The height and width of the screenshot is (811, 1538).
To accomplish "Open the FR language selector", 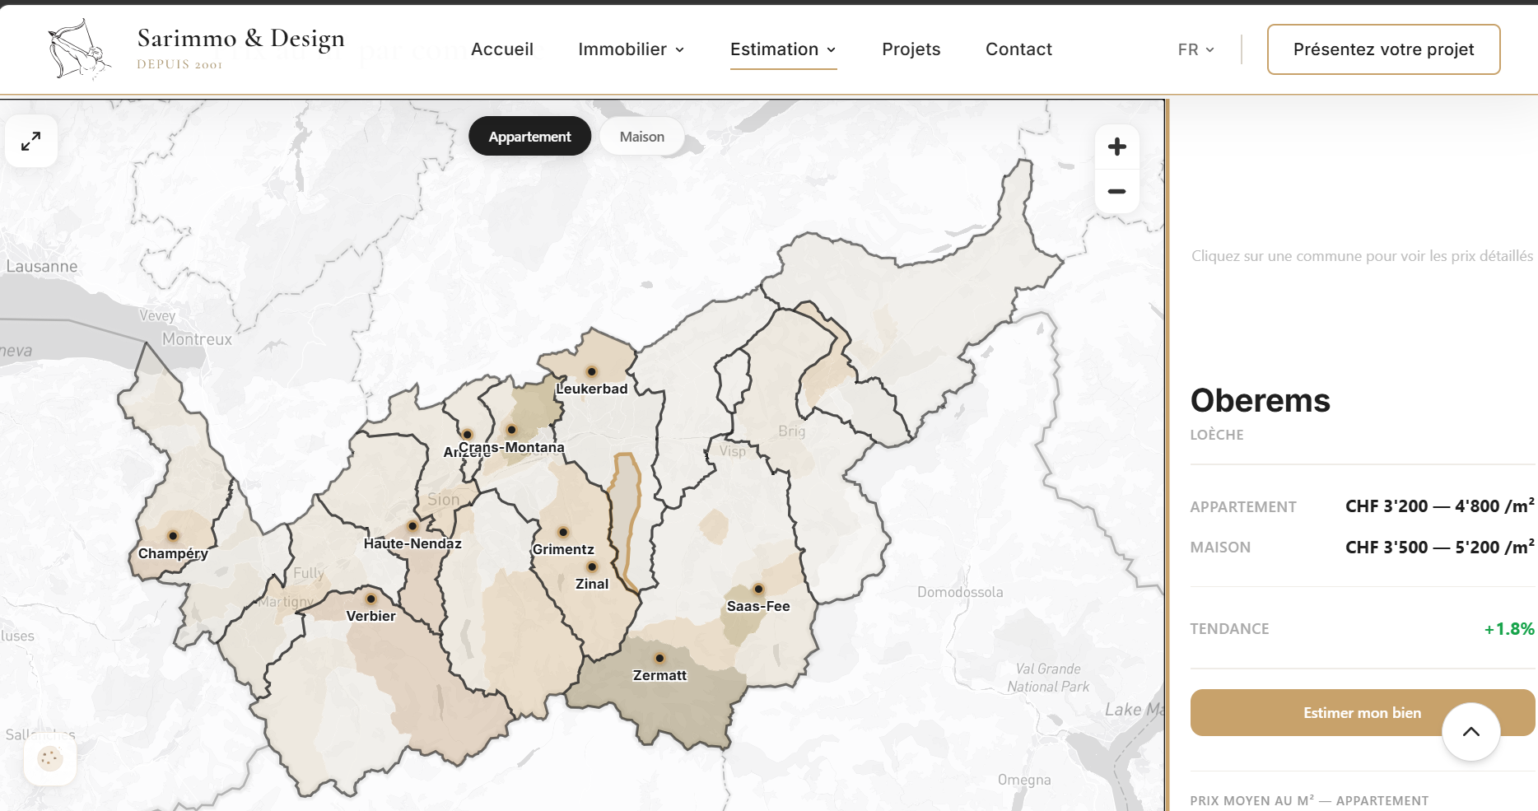I will (1195, 49).
